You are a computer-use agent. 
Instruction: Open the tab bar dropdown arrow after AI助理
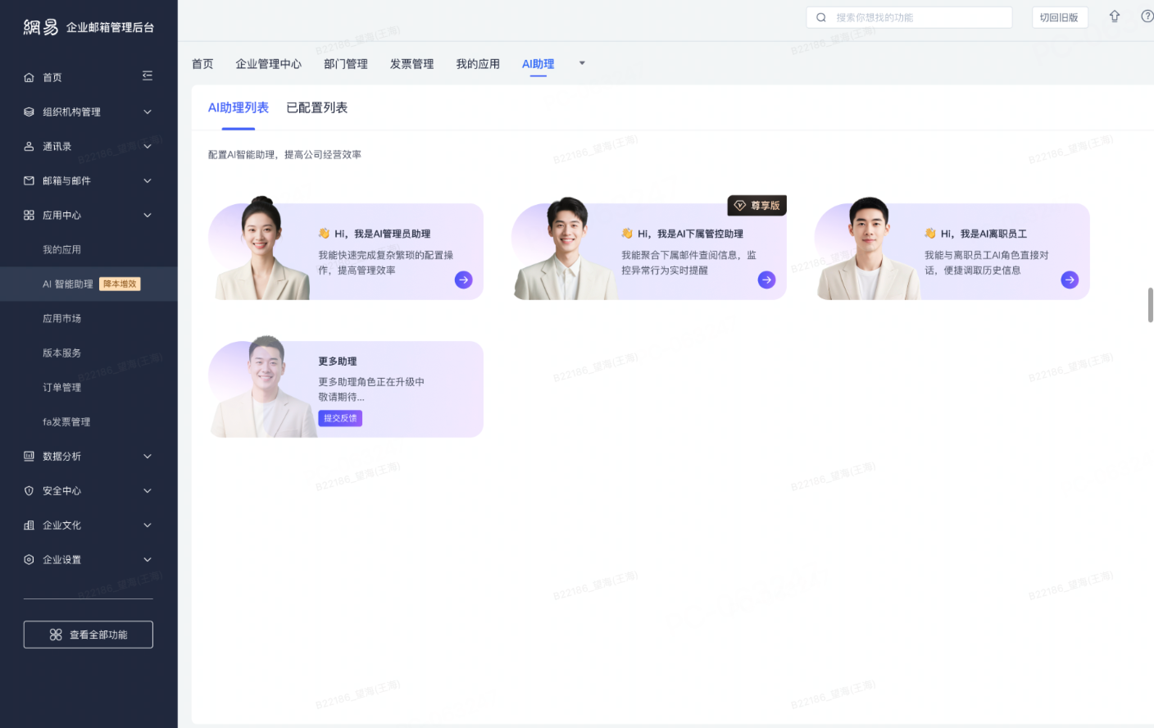click(x=582, y=63)
